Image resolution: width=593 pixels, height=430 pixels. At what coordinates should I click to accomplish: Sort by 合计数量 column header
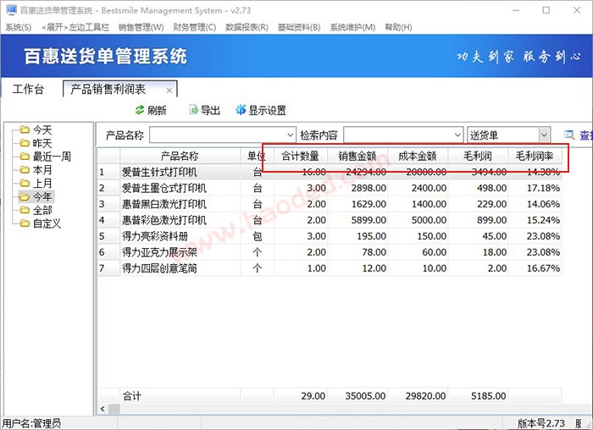coord(301,156)
